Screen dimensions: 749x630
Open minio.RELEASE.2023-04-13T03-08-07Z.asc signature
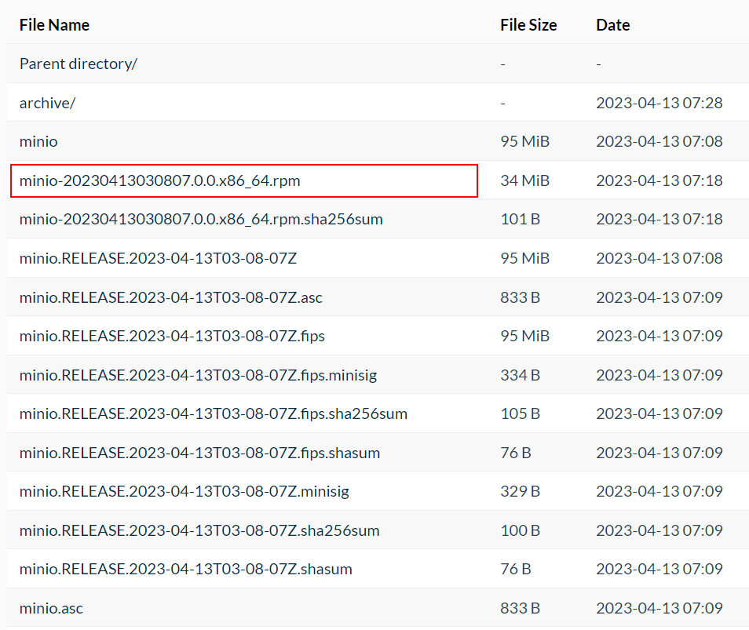[171, 297]
